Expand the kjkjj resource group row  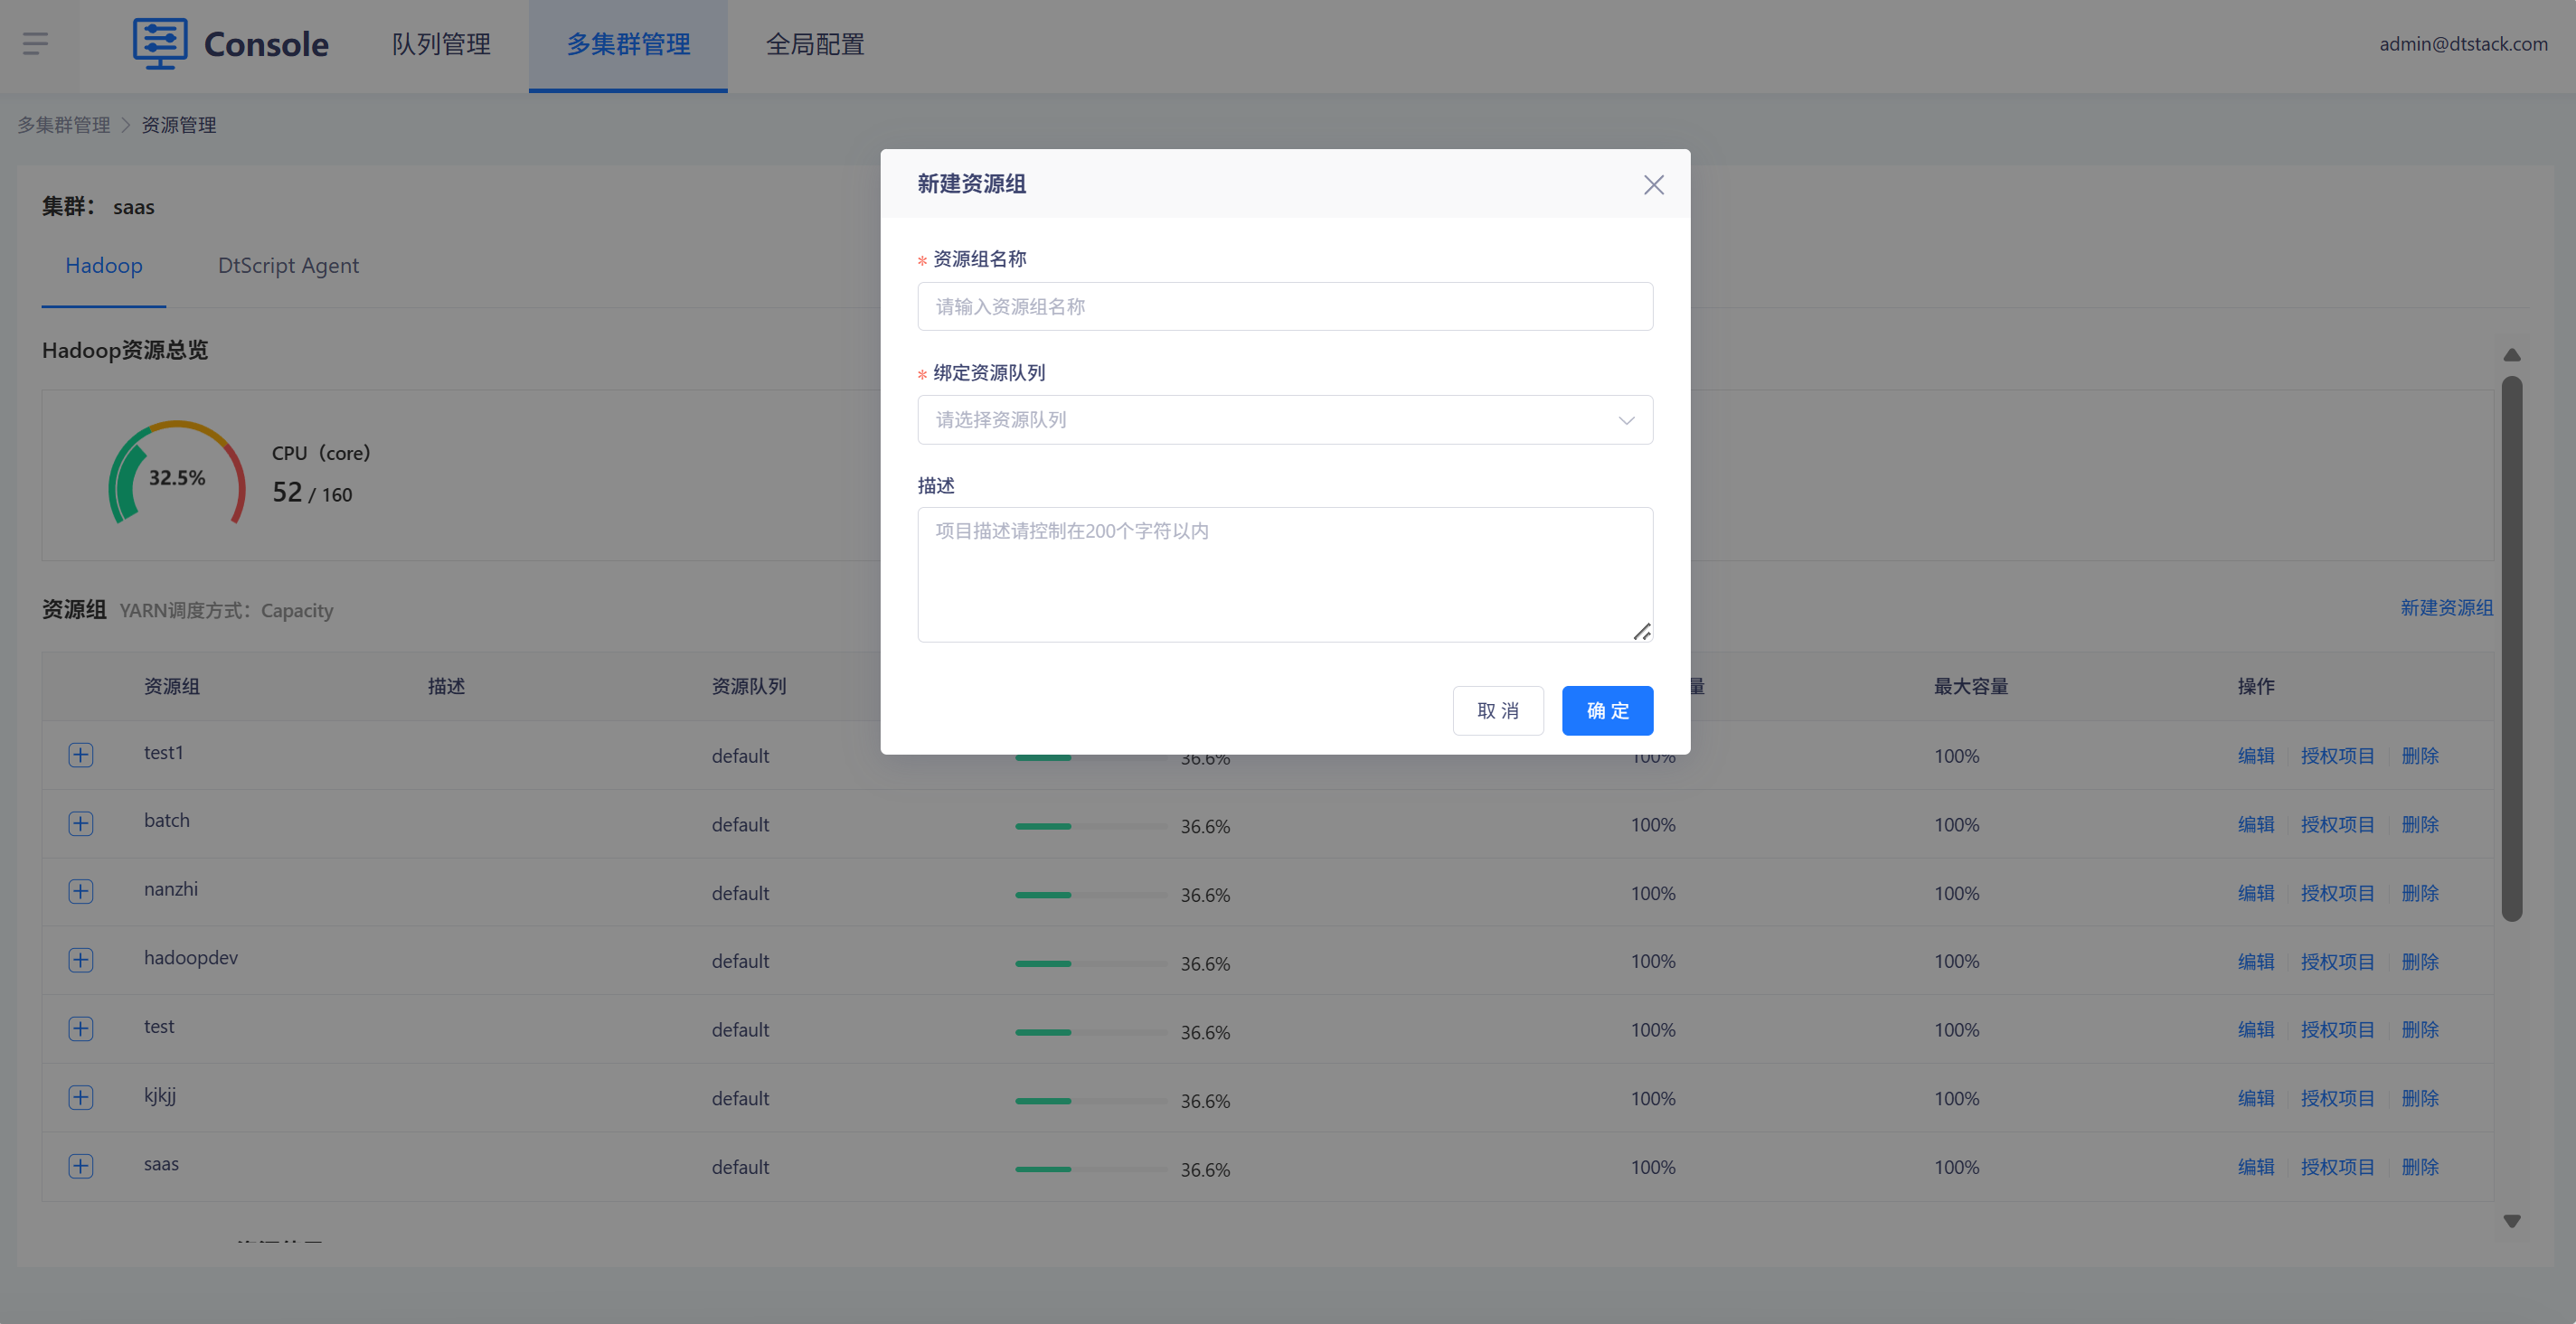tap(81, 1097)
